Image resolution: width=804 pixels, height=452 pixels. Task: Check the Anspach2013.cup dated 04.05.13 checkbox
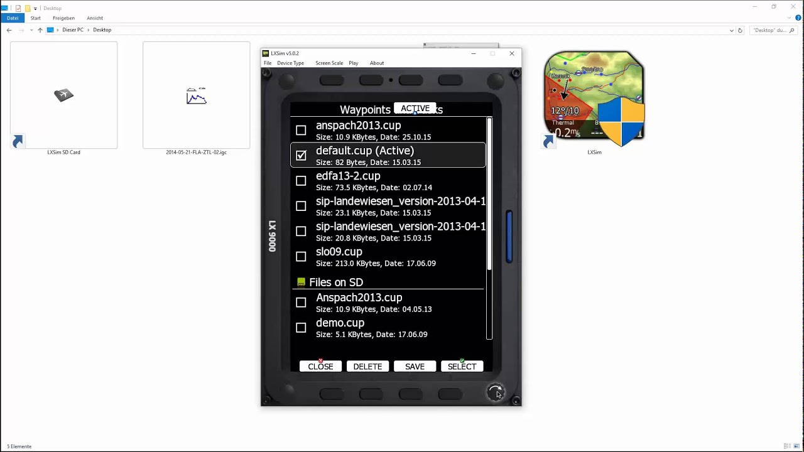tap(301, 303)
